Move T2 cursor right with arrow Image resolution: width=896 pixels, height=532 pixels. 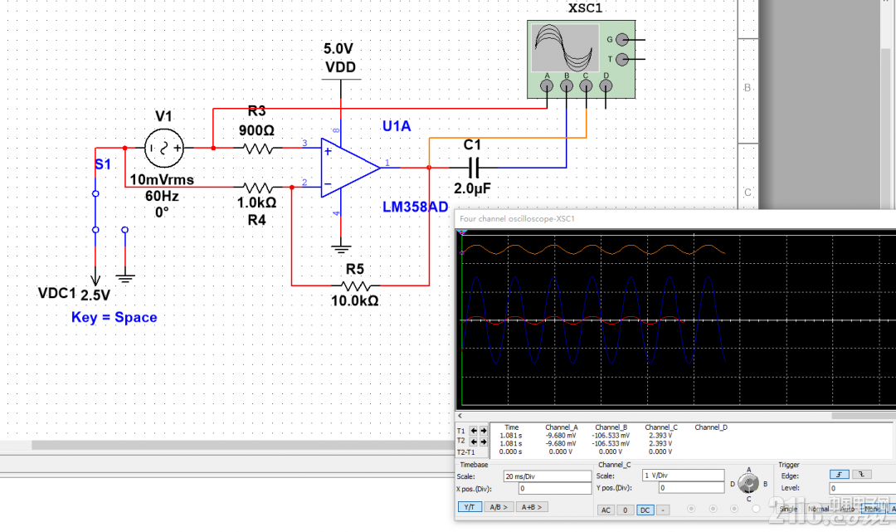(x=484, y=442)
